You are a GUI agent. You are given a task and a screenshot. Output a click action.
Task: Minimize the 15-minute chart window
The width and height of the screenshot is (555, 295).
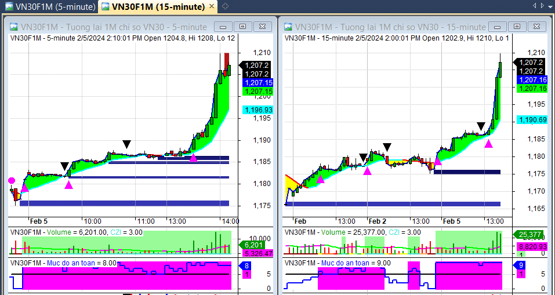point(497,27)
